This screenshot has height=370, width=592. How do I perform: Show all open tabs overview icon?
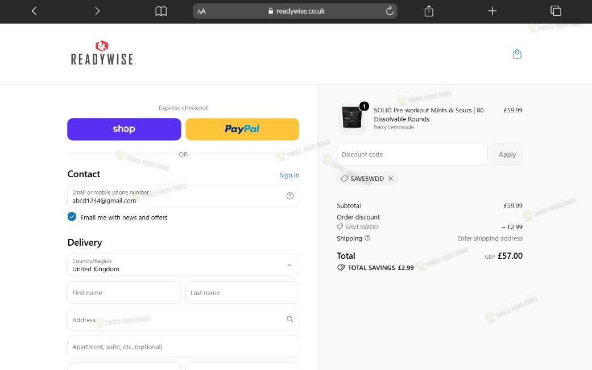pos(556,11)
